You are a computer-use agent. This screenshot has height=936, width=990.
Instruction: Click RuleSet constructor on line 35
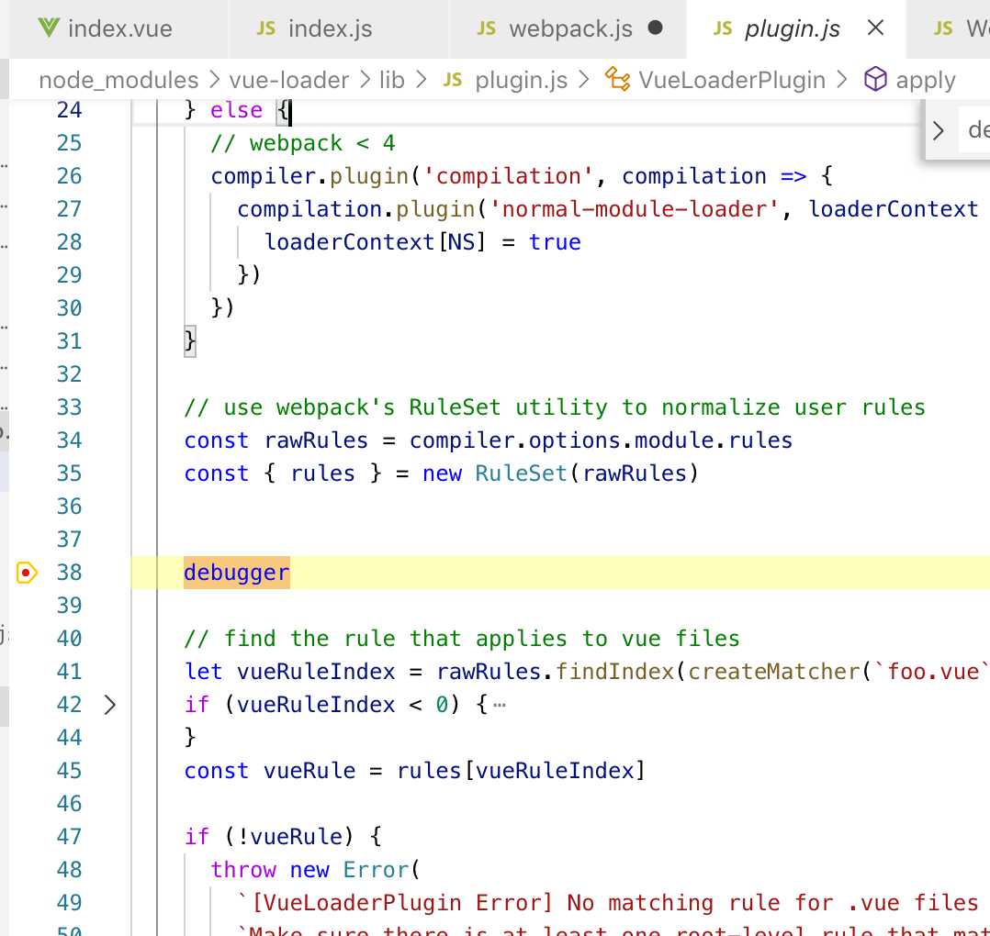[x=521, y=474]
